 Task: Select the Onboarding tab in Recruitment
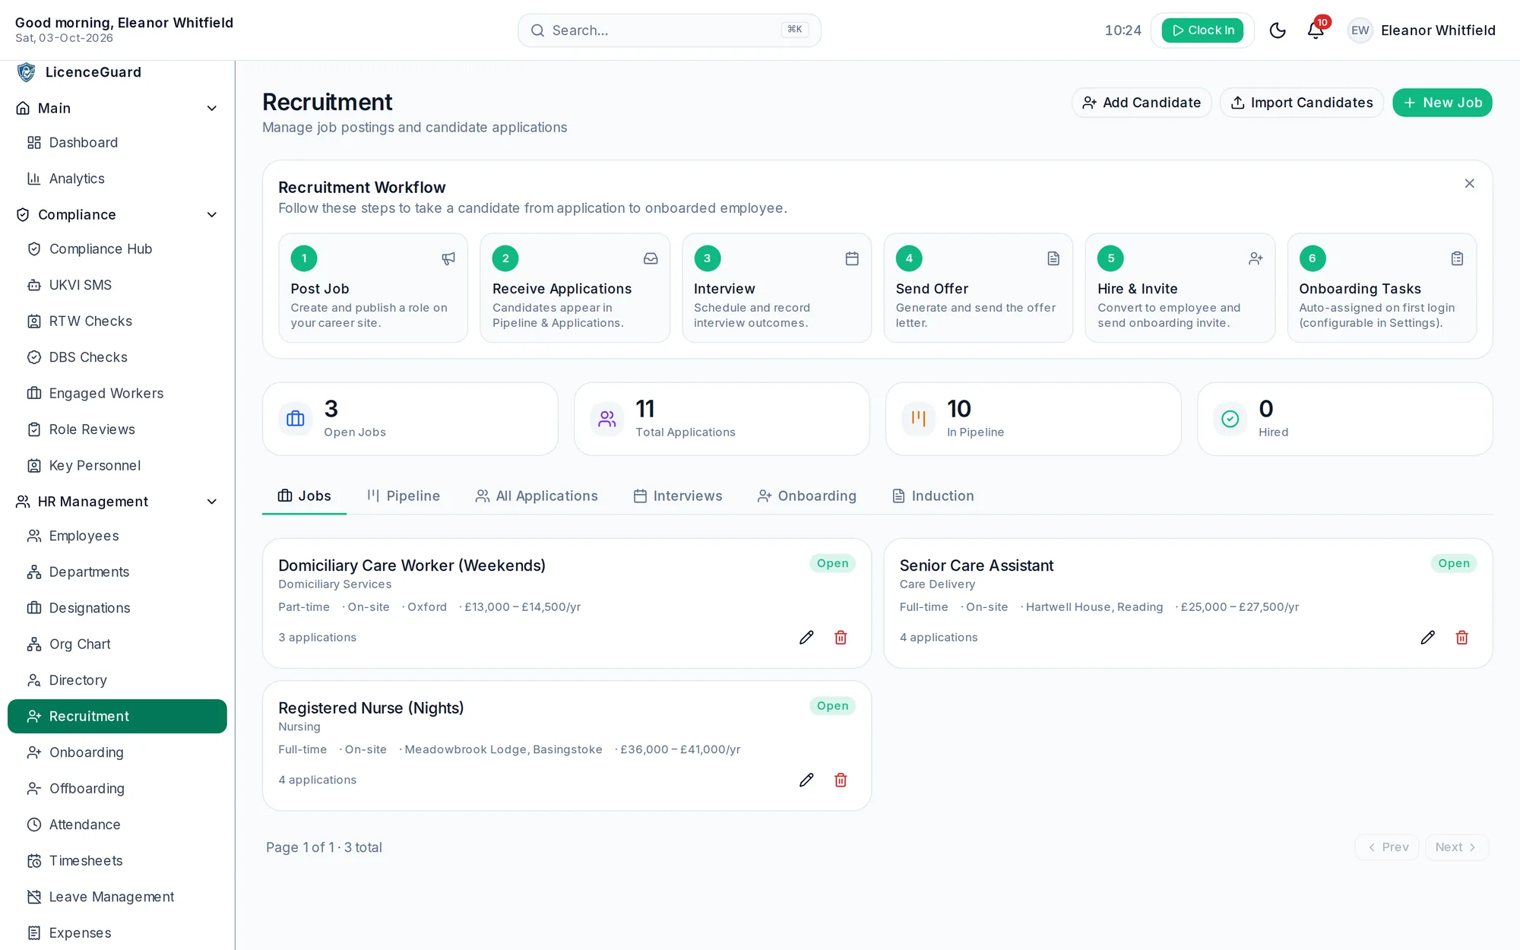click(807, 496)
